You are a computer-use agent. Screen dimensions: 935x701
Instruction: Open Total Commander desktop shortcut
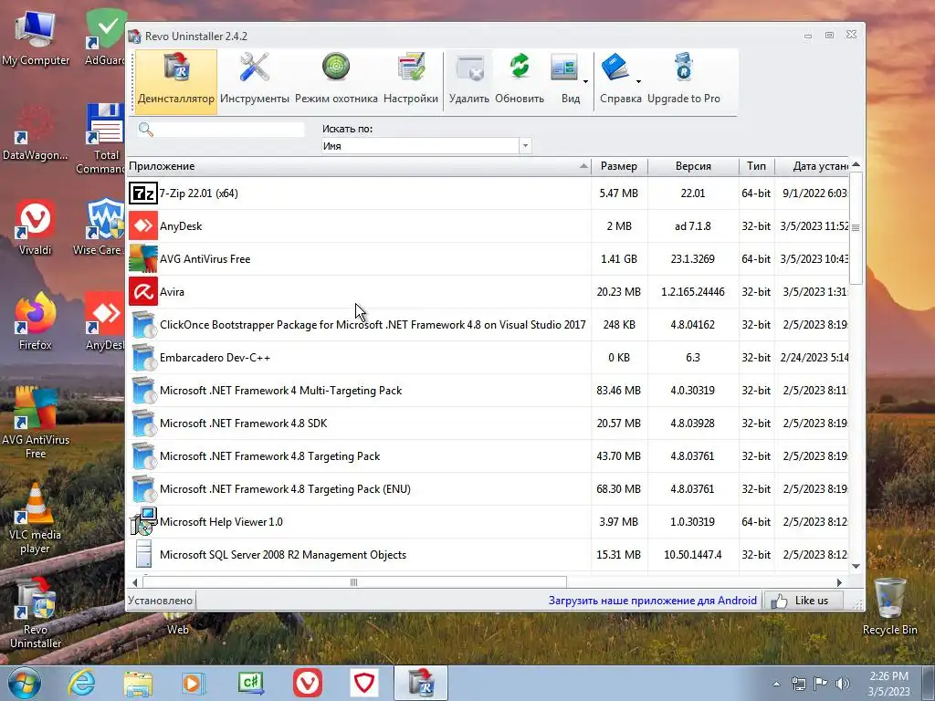101,139
